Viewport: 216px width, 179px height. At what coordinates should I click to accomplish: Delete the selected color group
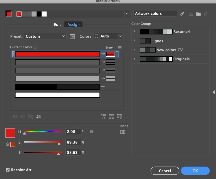click(x=206, y=14)
